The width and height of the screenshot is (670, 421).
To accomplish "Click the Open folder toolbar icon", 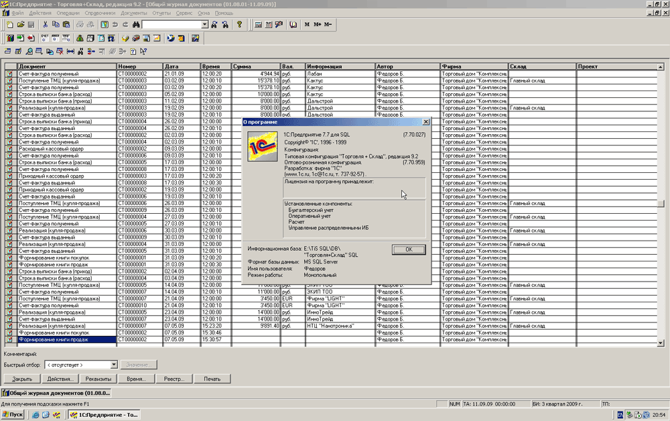I will [x=19, y=25].
